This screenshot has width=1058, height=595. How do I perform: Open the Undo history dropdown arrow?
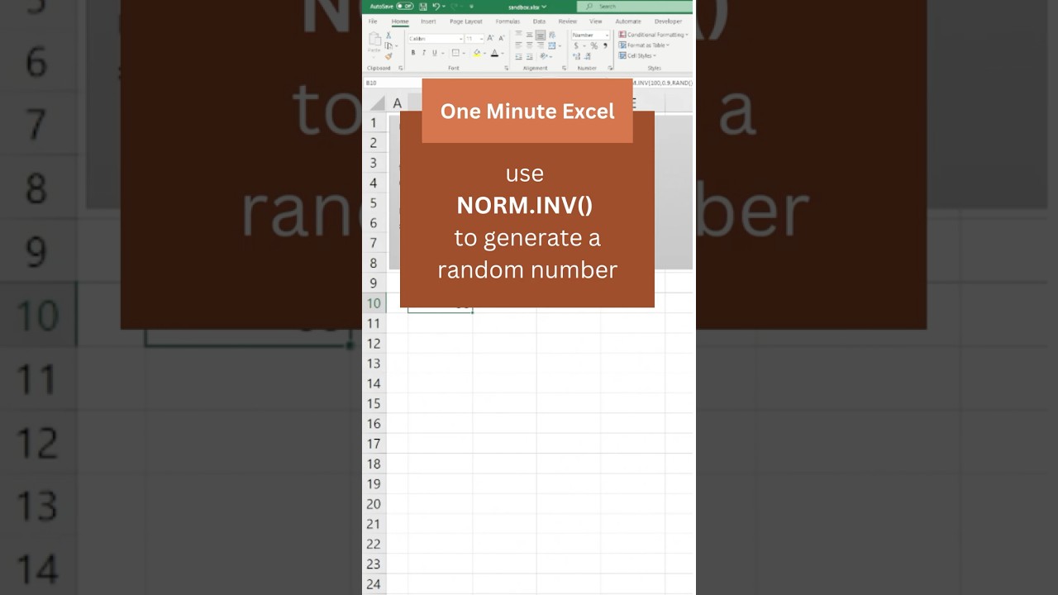click(444, 7)
